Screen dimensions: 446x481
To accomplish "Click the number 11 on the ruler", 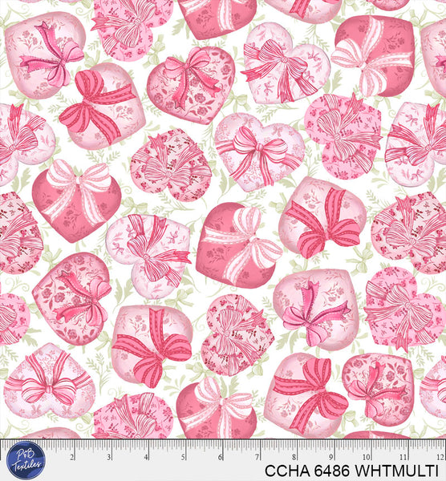I will 403,458.
